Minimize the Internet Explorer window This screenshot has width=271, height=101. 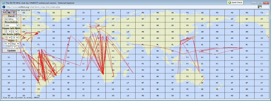[254, 3]
